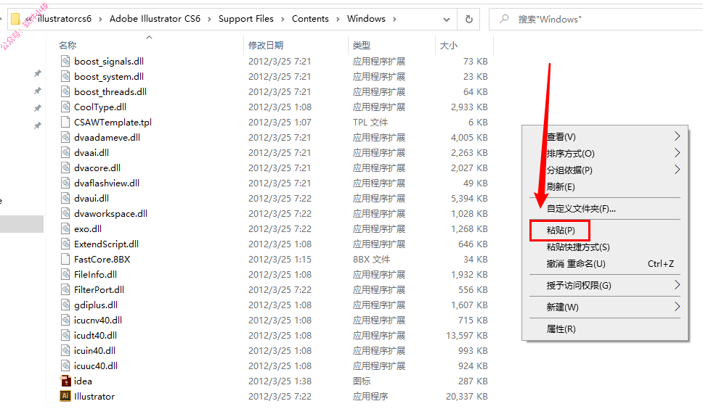
Task: Click the FastCore.8BX file icon
Action: pyautogui.click(x=65, y=259)
